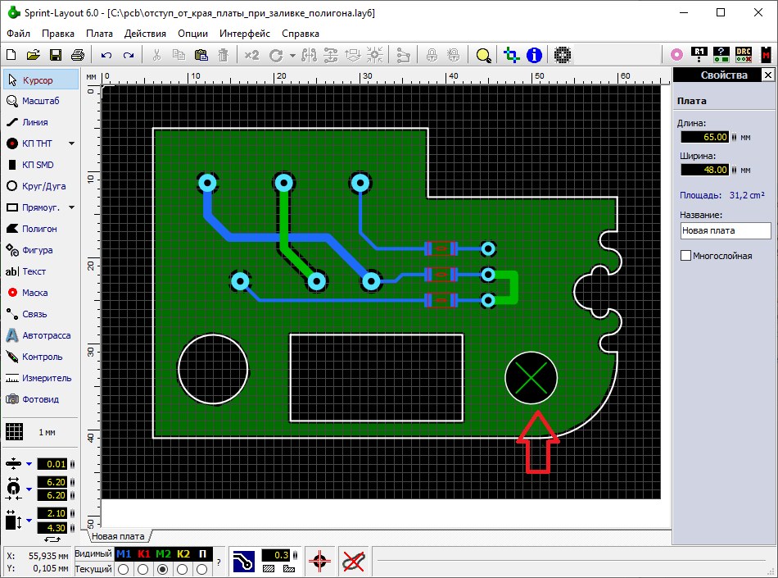The height and width of the screenshot is (578, 778).
Task: Click the Курсор tool button
Action: click(41, 80)
